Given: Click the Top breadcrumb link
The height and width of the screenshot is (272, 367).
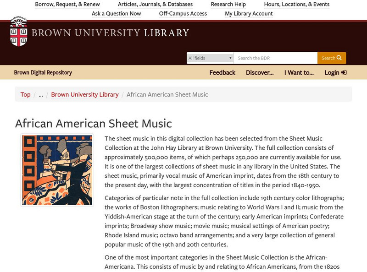Looking at the screenshot, I should pos(25,94).
